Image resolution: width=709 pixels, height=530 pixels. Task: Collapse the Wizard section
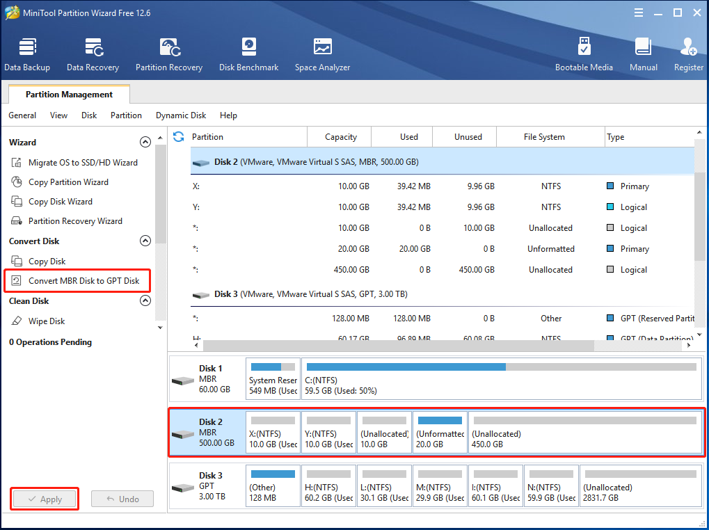coord(145,142)
